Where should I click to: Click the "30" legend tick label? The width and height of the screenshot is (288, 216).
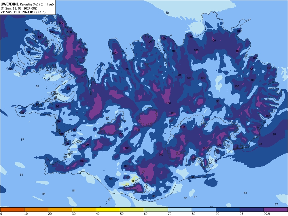click(74, 214)
